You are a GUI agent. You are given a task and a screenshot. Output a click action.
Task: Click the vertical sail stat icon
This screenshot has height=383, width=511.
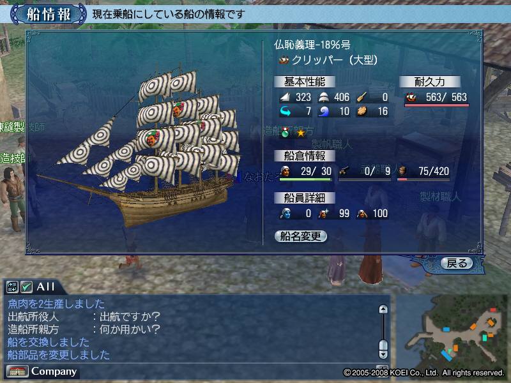pos(285,97)
